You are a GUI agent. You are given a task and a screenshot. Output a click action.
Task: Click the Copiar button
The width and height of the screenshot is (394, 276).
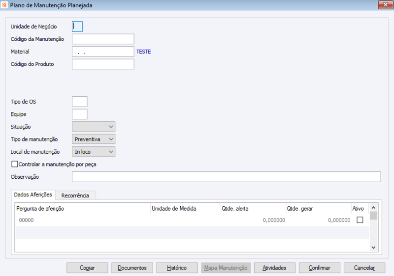click(87, 268)
